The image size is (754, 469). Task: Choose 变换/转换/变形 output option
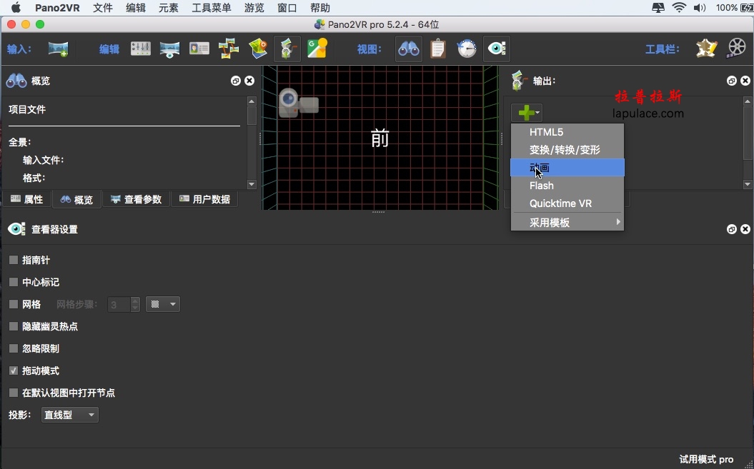pos(567,150)
